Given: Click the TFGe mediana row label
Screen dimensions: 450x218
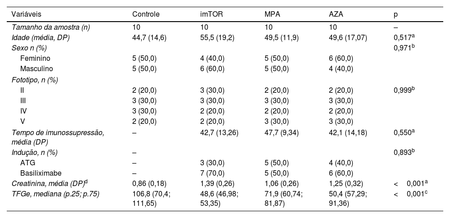Looking at the screenshot, I should pyautogui.click(x=55, y=194).
